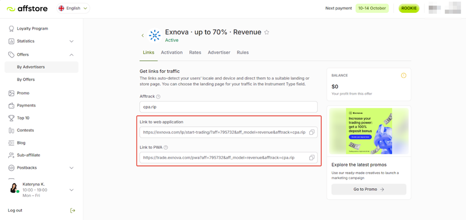Click the Afftrack input field
The height and width of the screenshot is (220, 466).
point(228,107)
